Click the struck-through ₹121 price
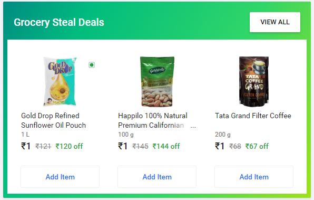Image resolution: width=314 pixels, height=200 pixels. 43,146
